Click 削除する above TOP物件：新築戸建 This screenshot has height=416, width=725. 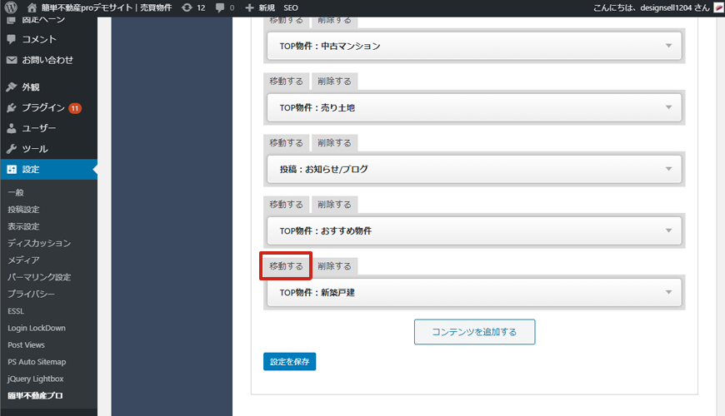(x=334, y=266)
